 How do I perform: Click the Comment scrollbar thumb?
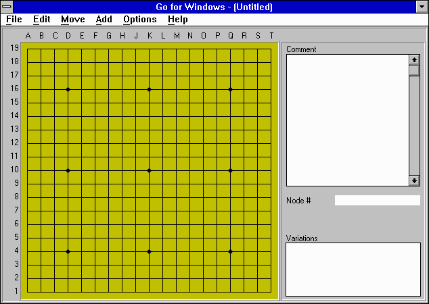click(415, 70)
